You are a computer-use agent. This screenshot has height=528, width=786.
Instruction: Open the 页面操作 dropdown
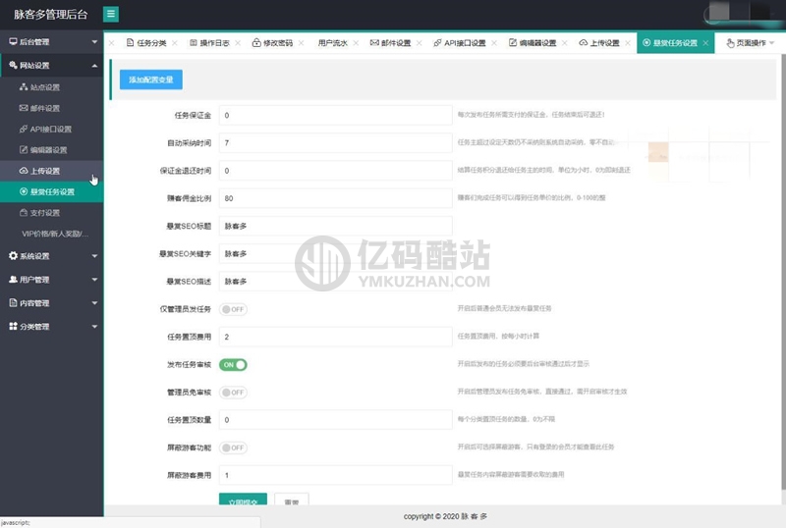pos(750,43)
